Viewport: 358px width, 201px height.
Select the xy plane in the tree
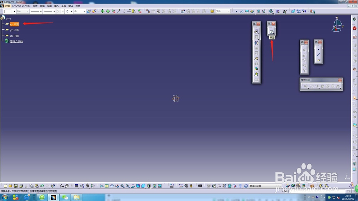tap(14, 24)
